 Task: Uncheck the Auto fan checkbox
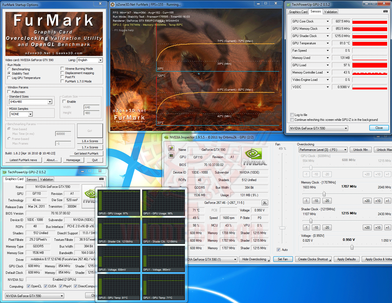click(x=278, y=250)
